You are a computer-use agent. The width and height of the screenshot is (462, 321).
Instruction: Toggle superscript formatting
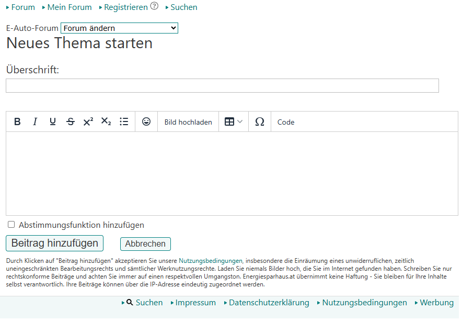pos(88,121)
